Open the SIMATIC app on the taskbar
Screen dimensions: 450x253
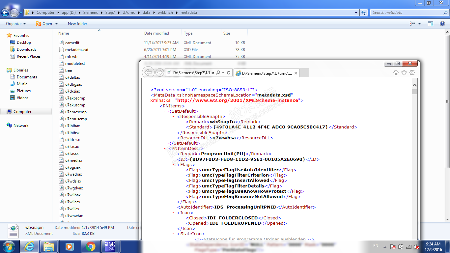(110, 246)
